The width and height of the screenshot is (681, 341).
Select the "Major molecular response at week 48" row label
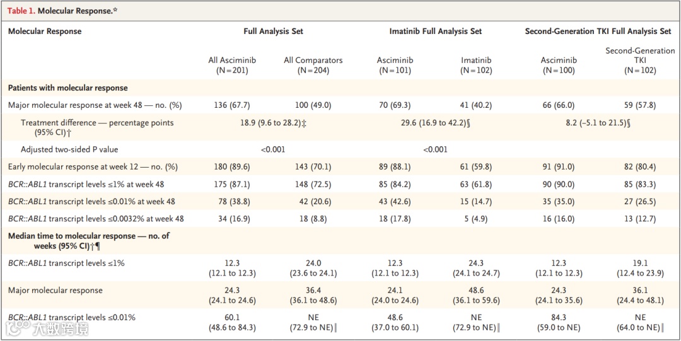pos(92,104)
